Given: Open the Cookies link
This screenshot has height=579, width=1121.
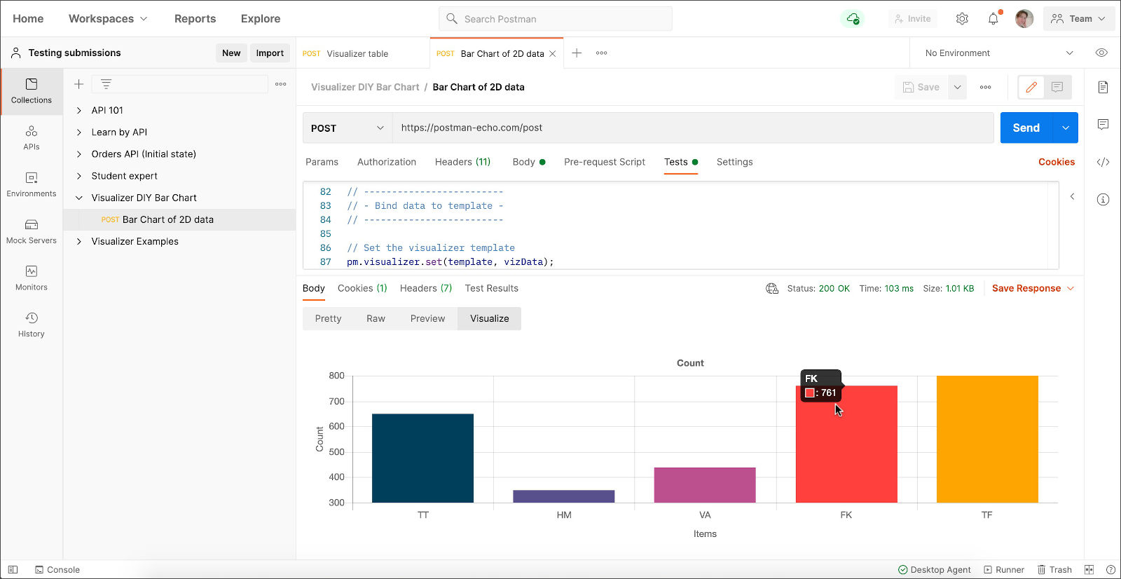Looking at the screenshot, I should point(1057,162).
